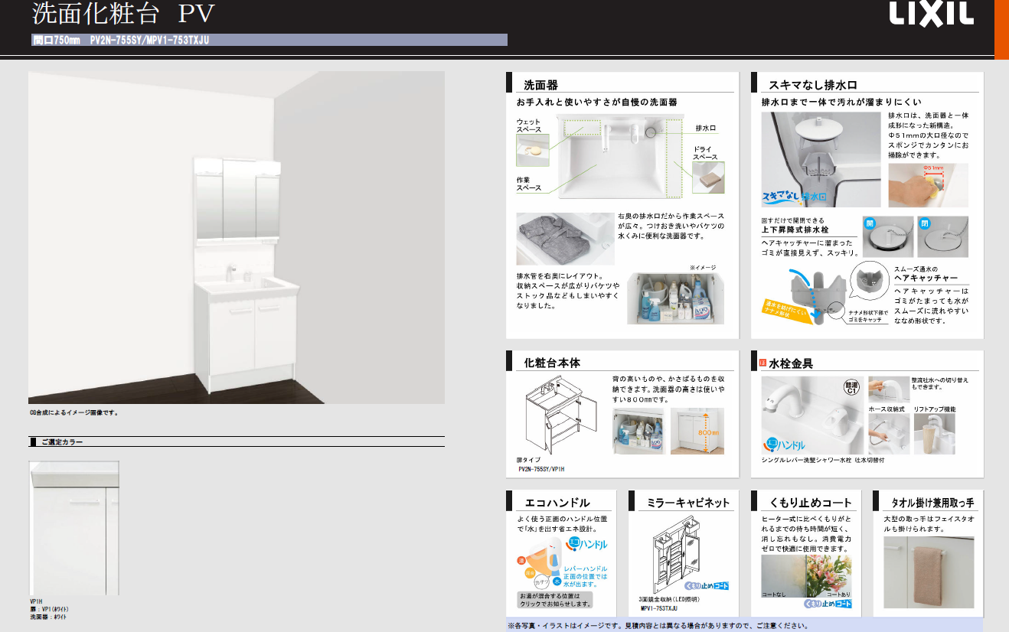
Task: Click the blue 閉 drain-closed badge
Action: (923, 223)
